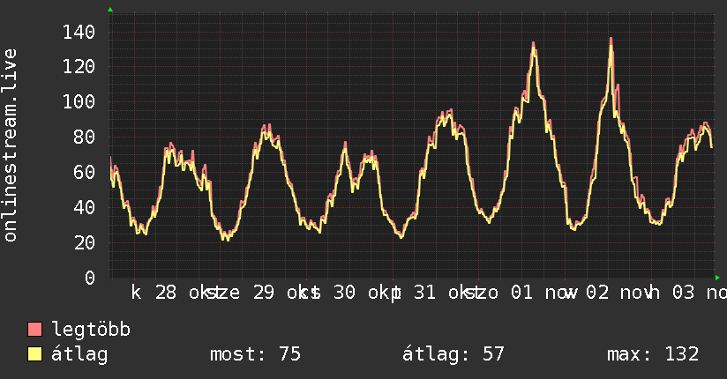
Task: Click the '02 nov' date label
Action: 619,293
